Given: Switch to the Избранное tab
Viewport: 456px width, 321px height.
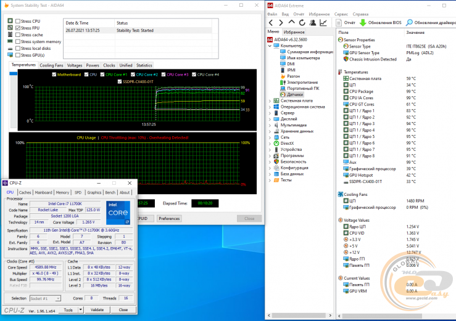Looking at the screenshot, I should [x=294, y=32].
